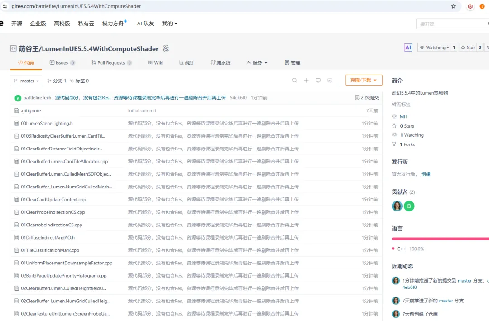Click the 分支 1 branches link
The image size is (489, 321).
[57, 81]
